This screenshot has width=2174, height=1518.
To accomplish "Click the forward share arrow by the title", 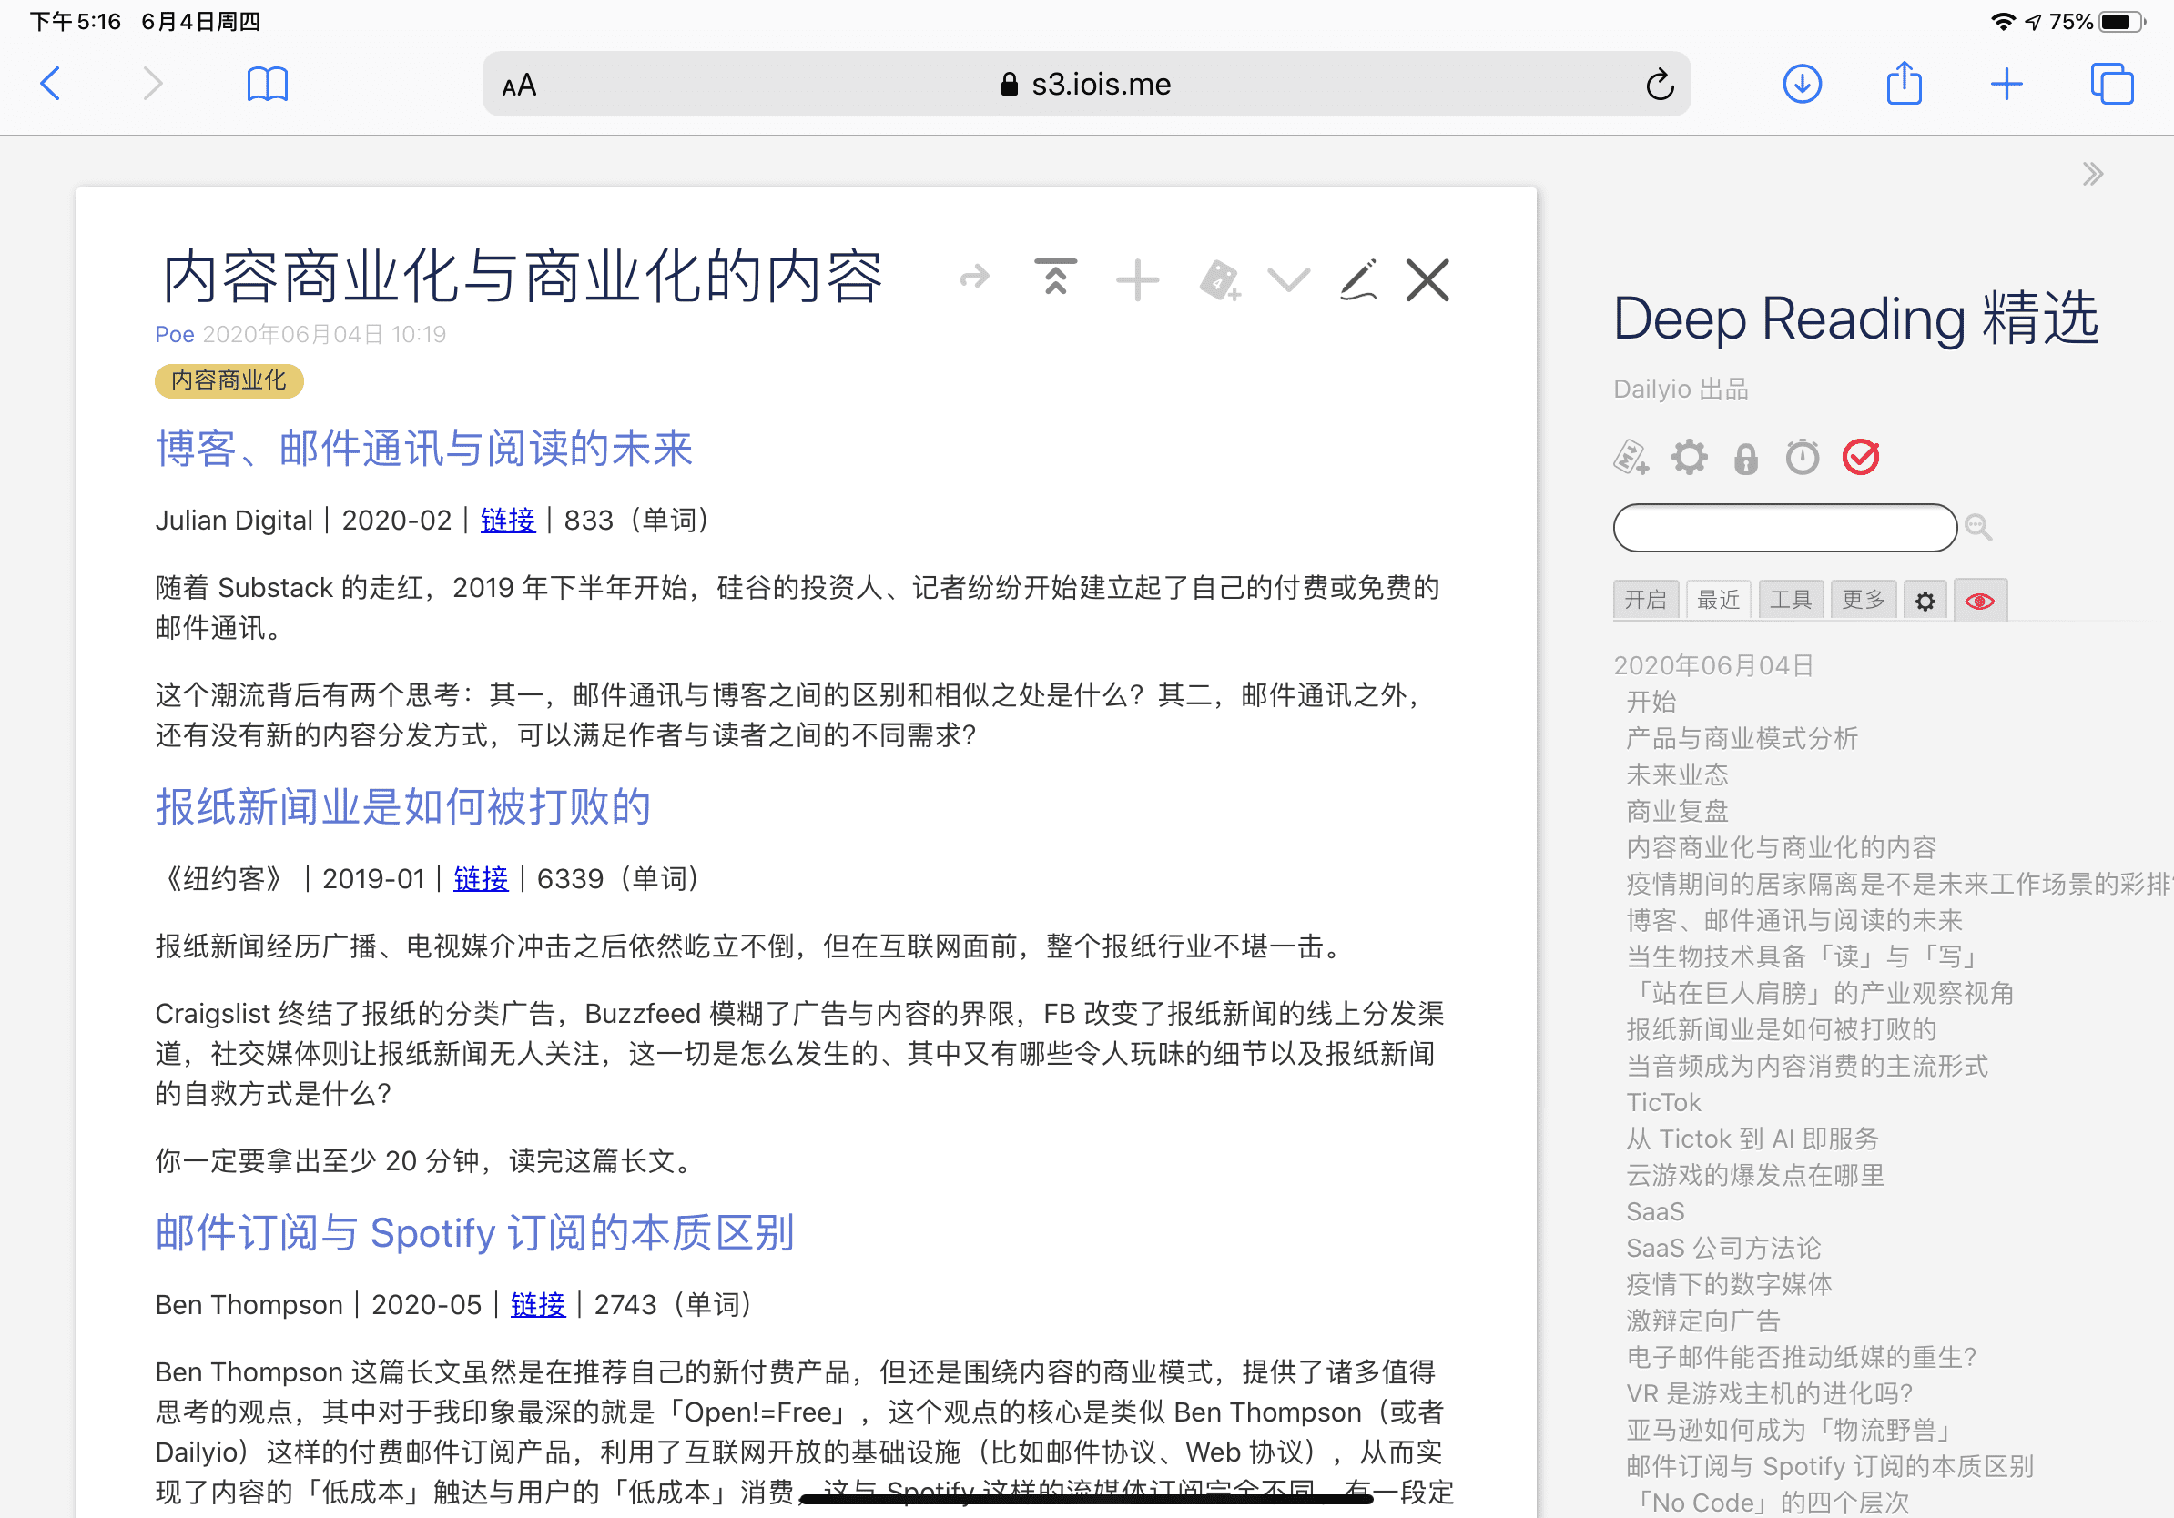I will click(974, 278).
